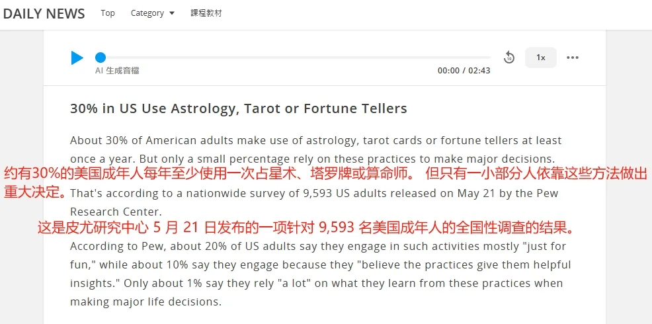Expand the Category dropdown menu

pyautogui.click(x=152, y=13)
